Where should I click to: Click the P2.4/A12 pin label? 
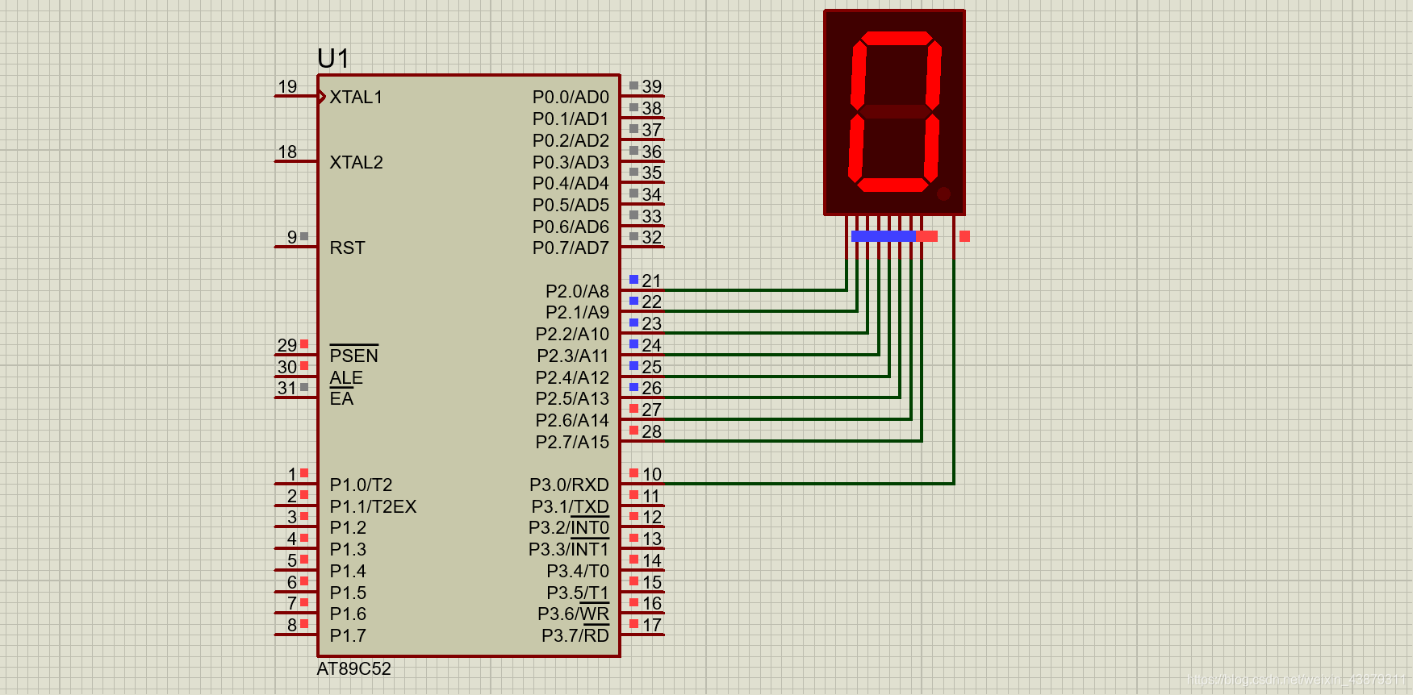click(x=572, y=377)
